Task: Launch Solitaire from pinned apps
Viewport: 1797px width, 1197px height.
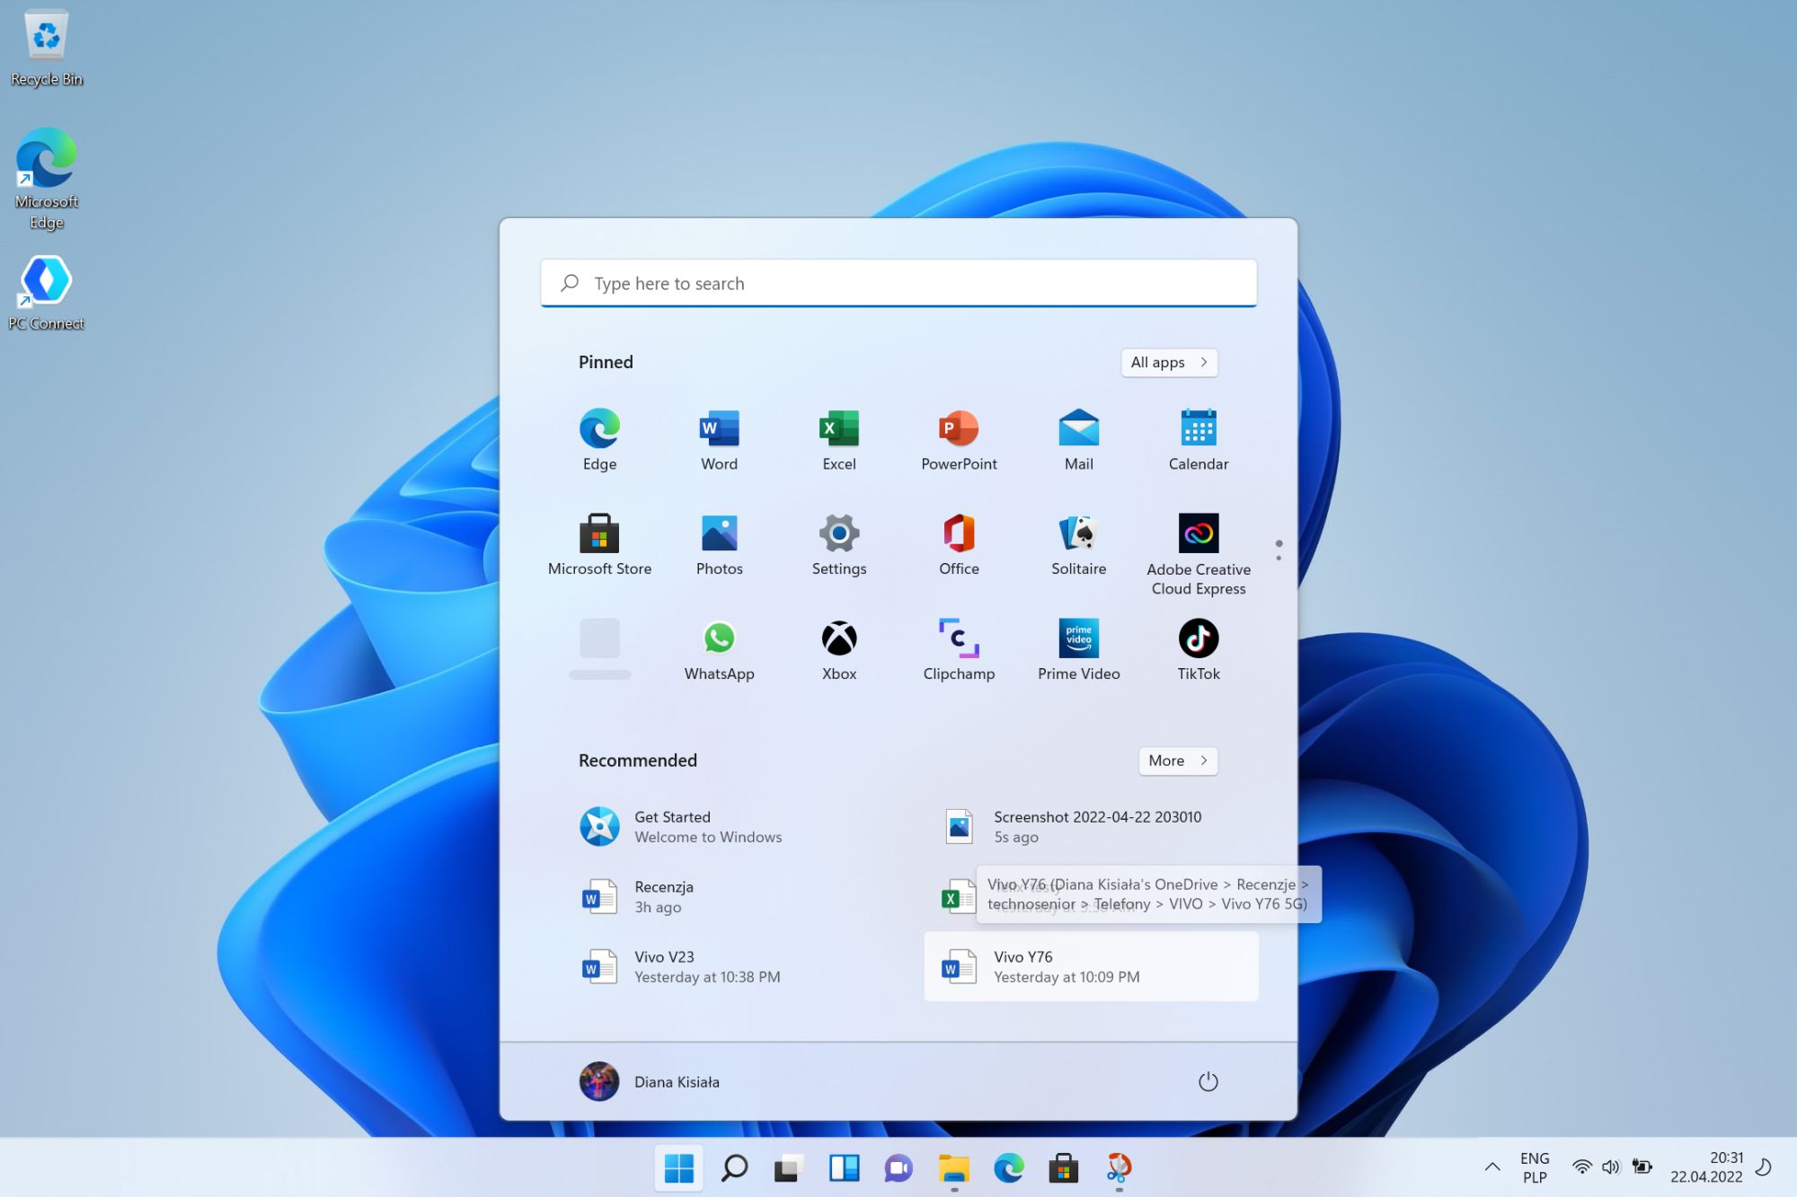Action: tap(1078, 543)
